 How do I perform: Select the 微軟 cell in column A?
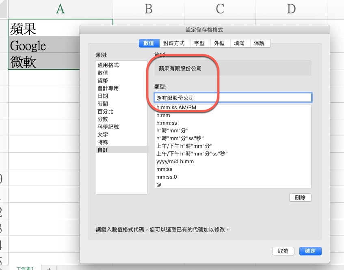coord(44,61)
